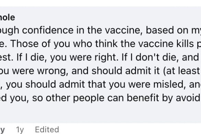The height and width of the screenshot is (134, 201).
Task: Open the commenter's profile name ending in "hole"
Action: pyautogui.click(x=8, y=18)
